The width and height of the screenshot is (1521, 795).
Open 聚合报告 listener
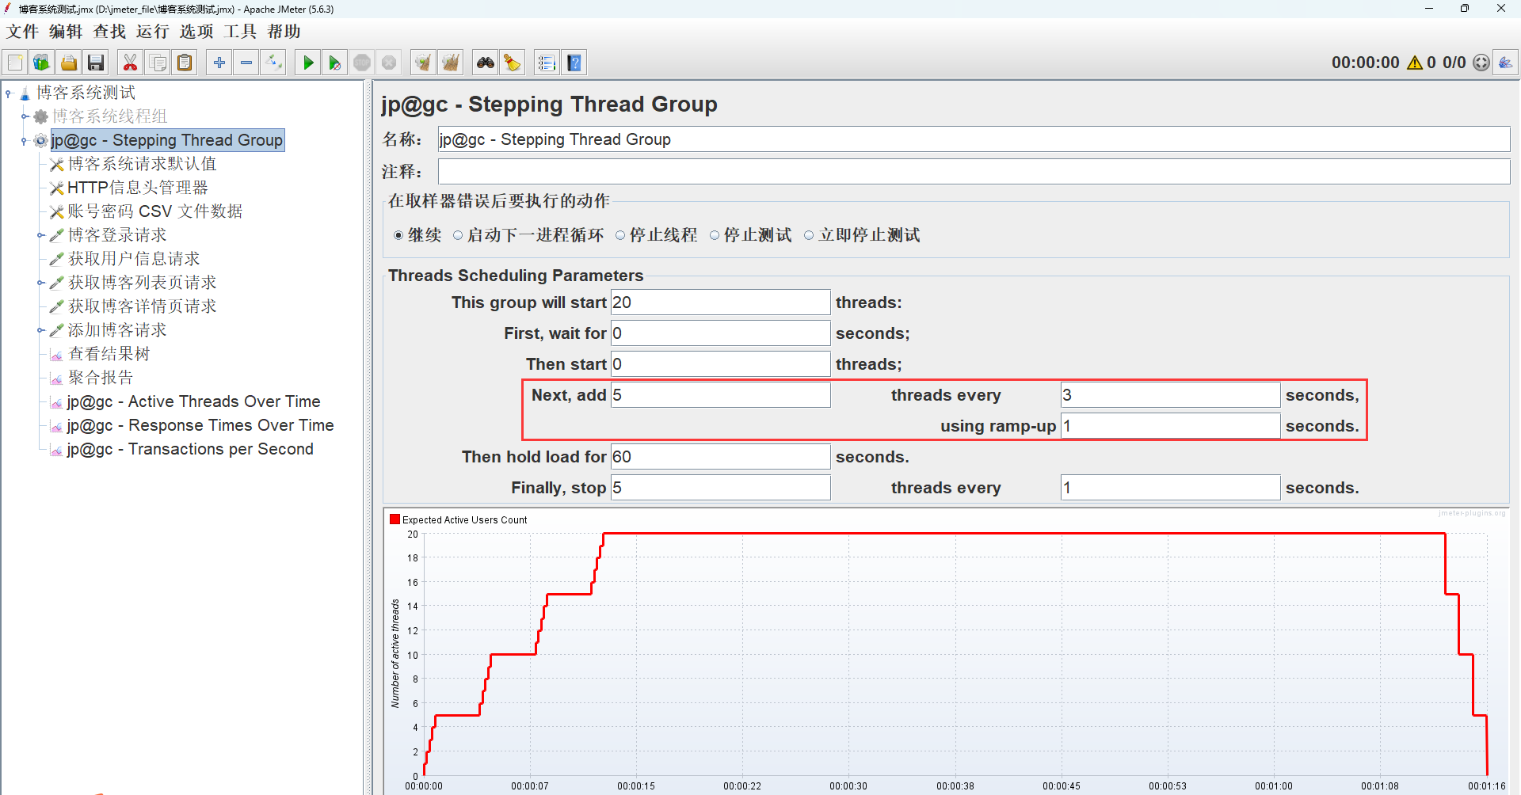tap(101, 378)
